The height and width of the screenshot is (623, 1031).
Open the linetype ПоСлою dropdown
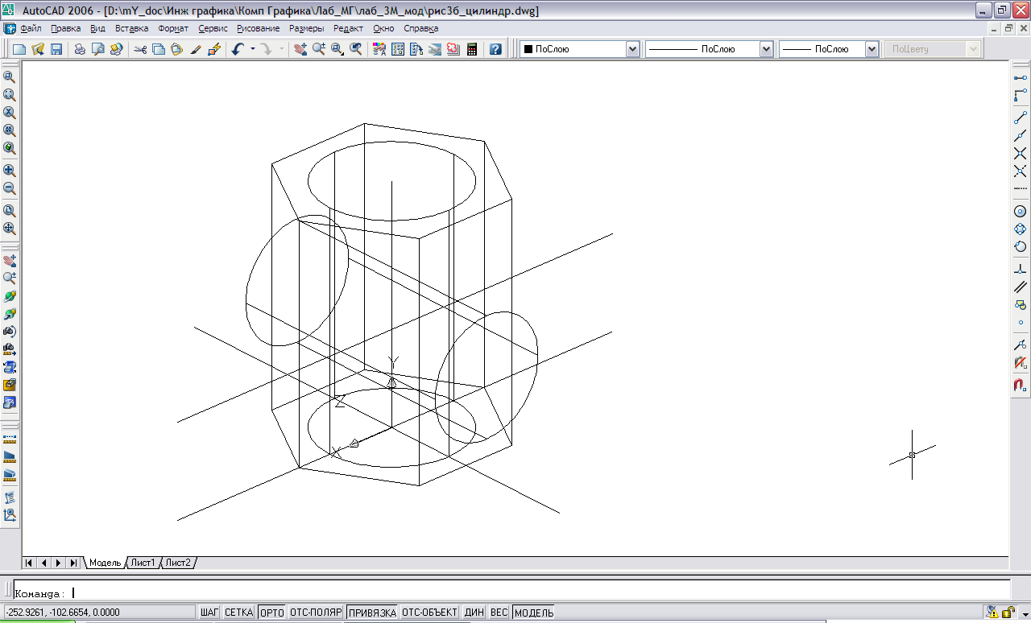tap(710, 49)
